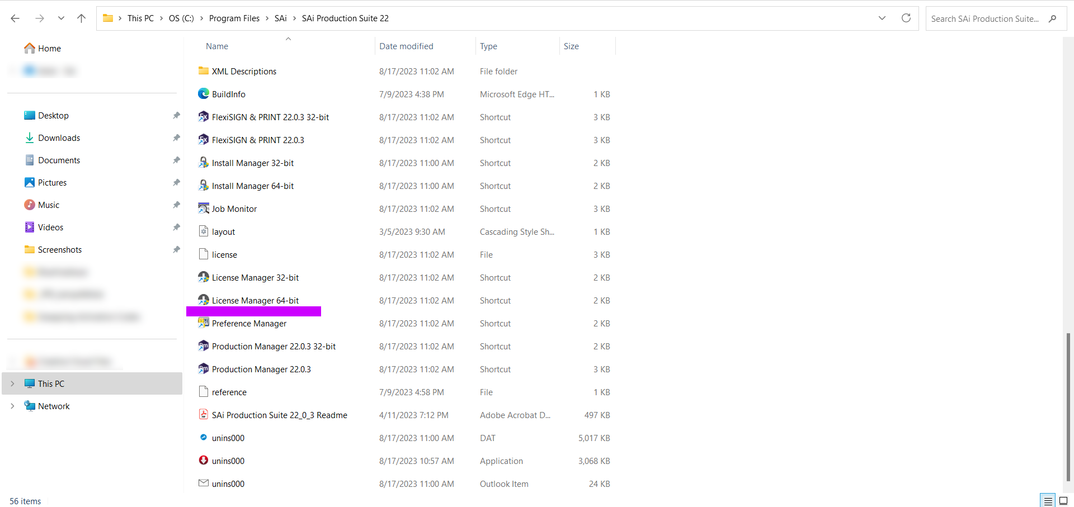Select the BuildInfo Edge file icon
1074x507 pixels.
click(204, 94)
